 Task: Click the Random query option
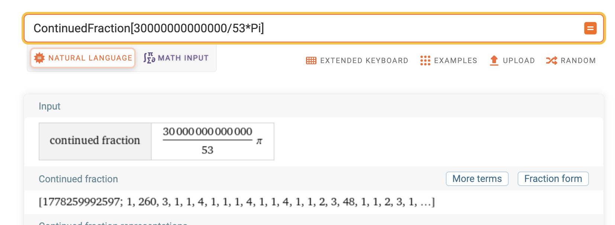[571, 61]
